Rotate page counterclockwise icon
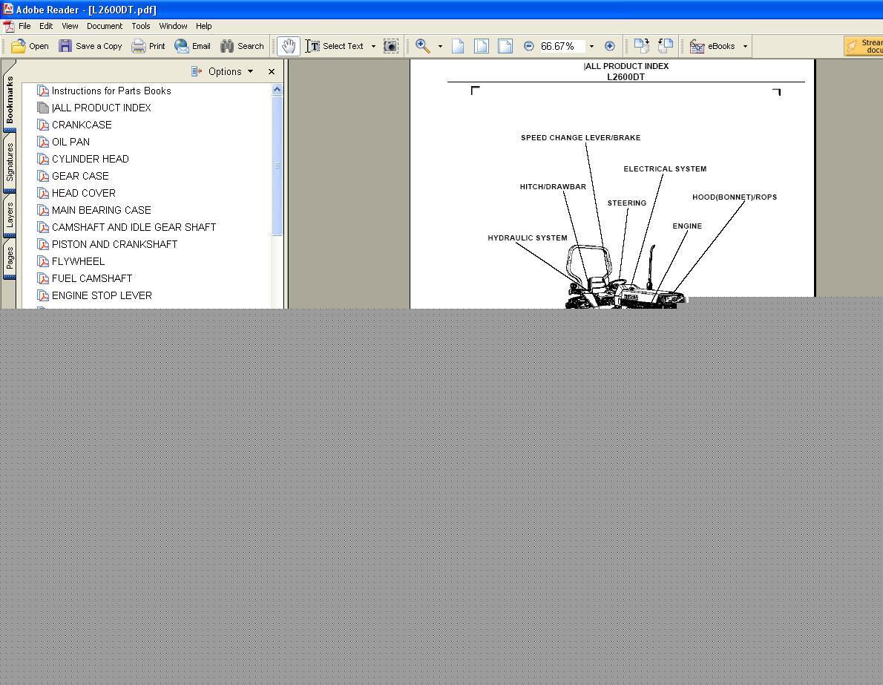Screen dimensions: 883x685 click(x=666, y=46)
